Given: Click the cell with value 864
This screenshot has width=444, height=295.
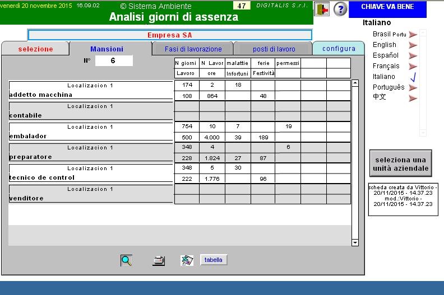Looking at the screenshot, I should coord(212,96).
